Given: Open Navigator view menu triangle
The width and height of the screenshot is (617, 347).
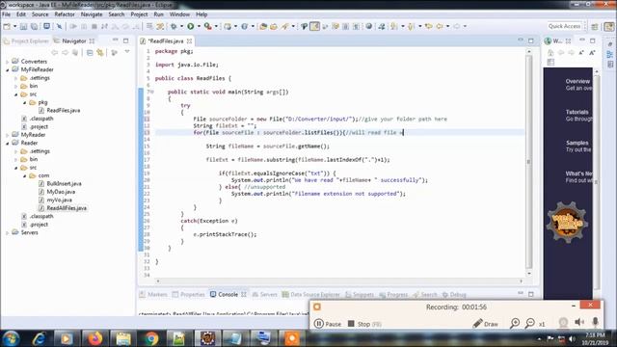Looking at the screenshot, I should click(127, 52).
